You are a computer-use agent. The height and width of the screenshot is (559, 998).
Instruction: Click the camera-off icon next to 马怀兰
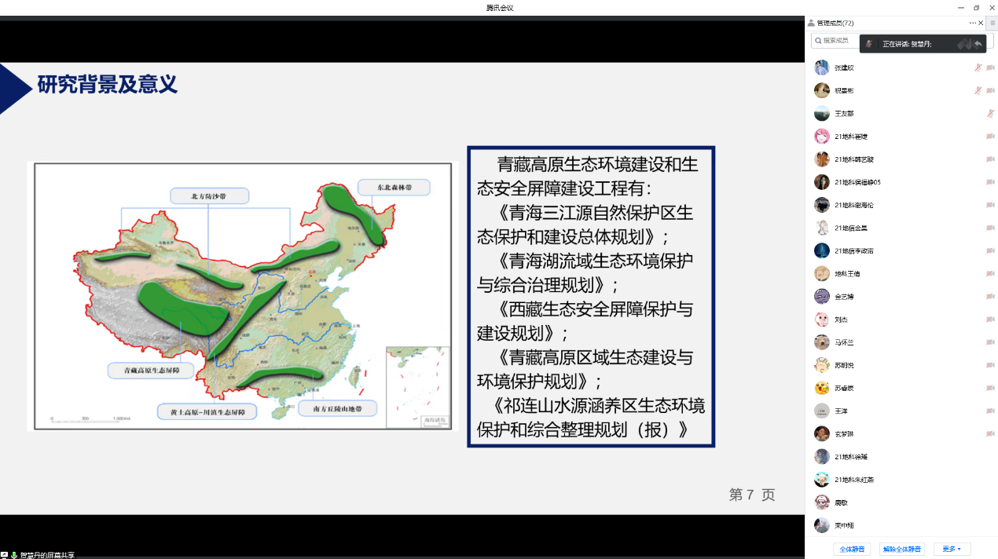coord(990,342)
